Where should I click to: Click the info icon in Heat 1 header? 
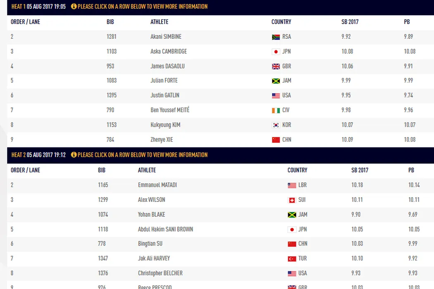click(x=74, y=7)
